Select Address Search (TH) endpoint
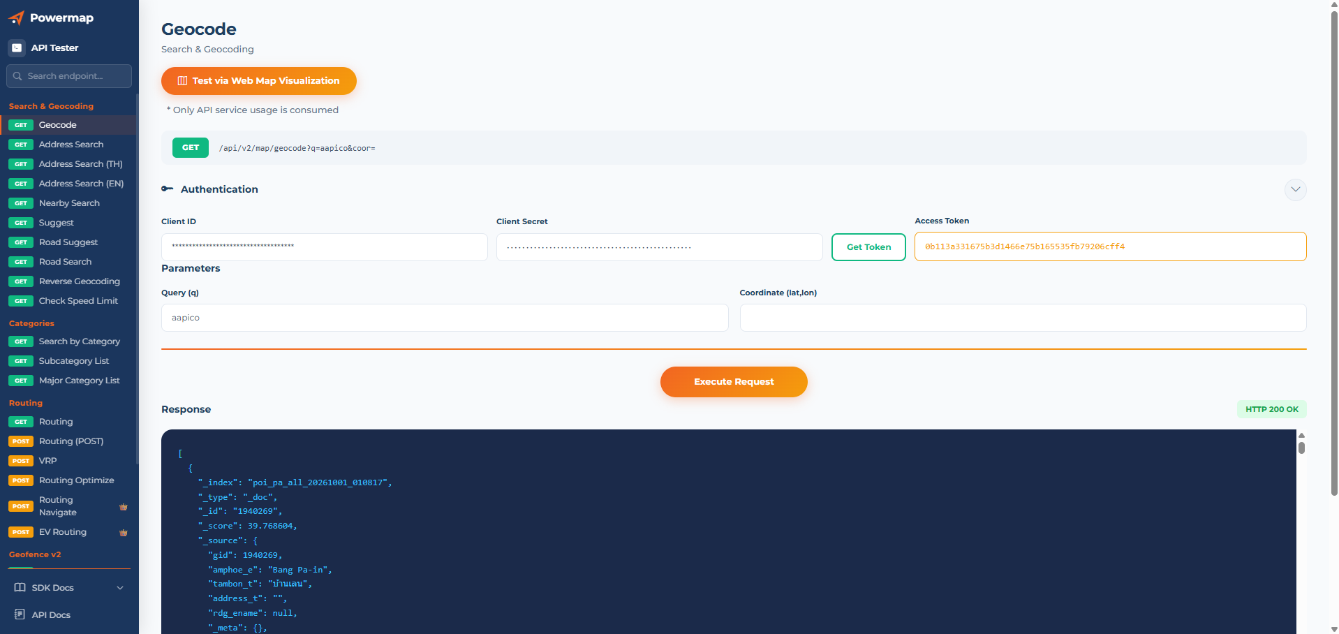 [68, 164]
